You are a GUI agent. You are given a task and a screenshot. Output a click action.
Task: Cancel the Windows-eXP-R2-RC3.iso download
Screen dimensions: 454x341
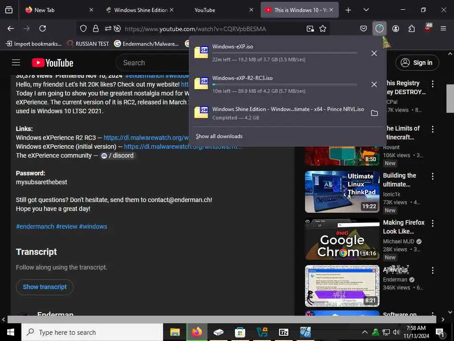(374, 84)
